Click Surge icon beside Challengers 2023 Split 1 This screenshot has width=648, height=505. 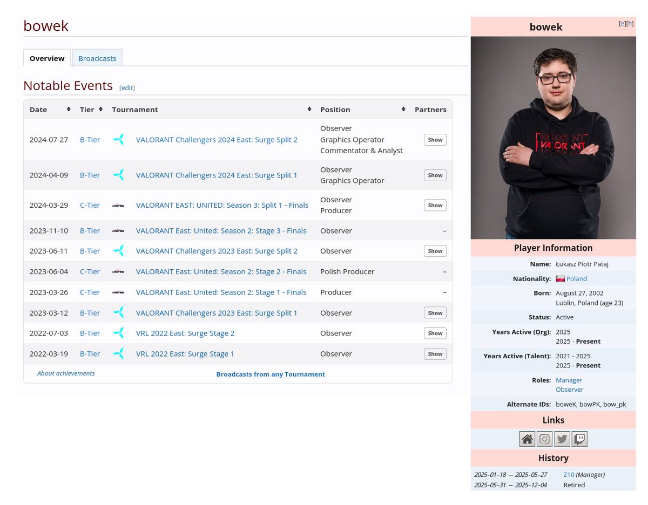point(118,312)
